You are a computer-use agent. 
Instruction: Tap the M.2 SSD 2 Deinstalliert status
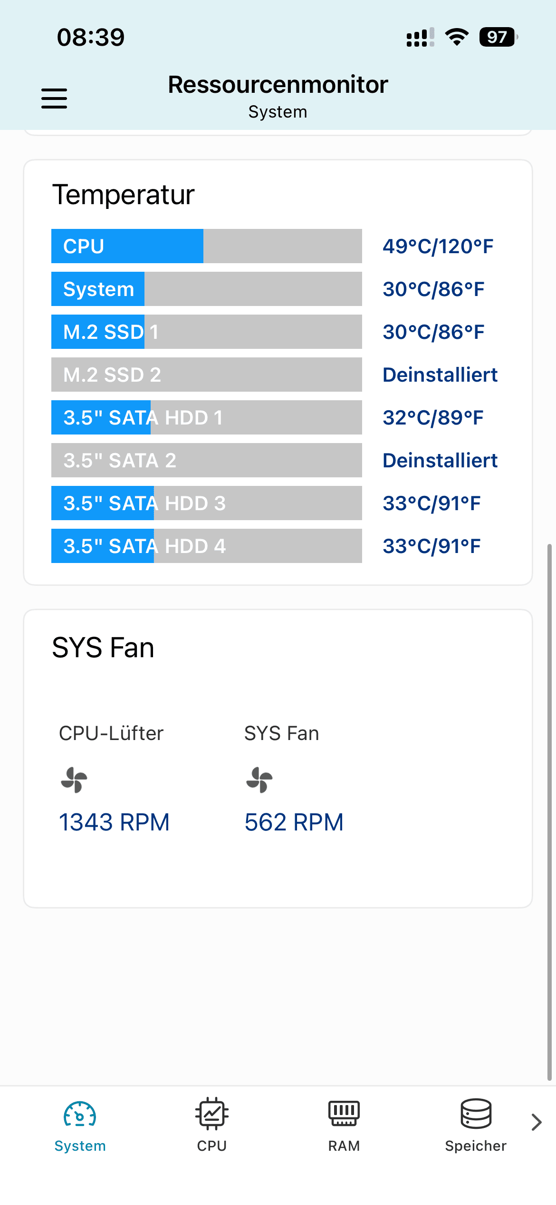click(440, 375)
